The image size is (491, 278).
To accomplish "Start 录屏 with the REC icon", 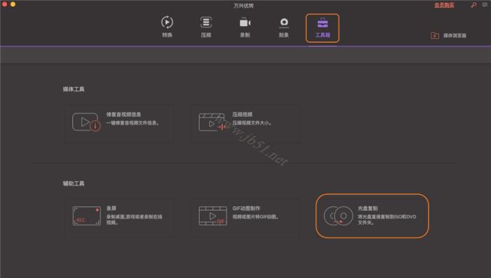I will [87, 216].
